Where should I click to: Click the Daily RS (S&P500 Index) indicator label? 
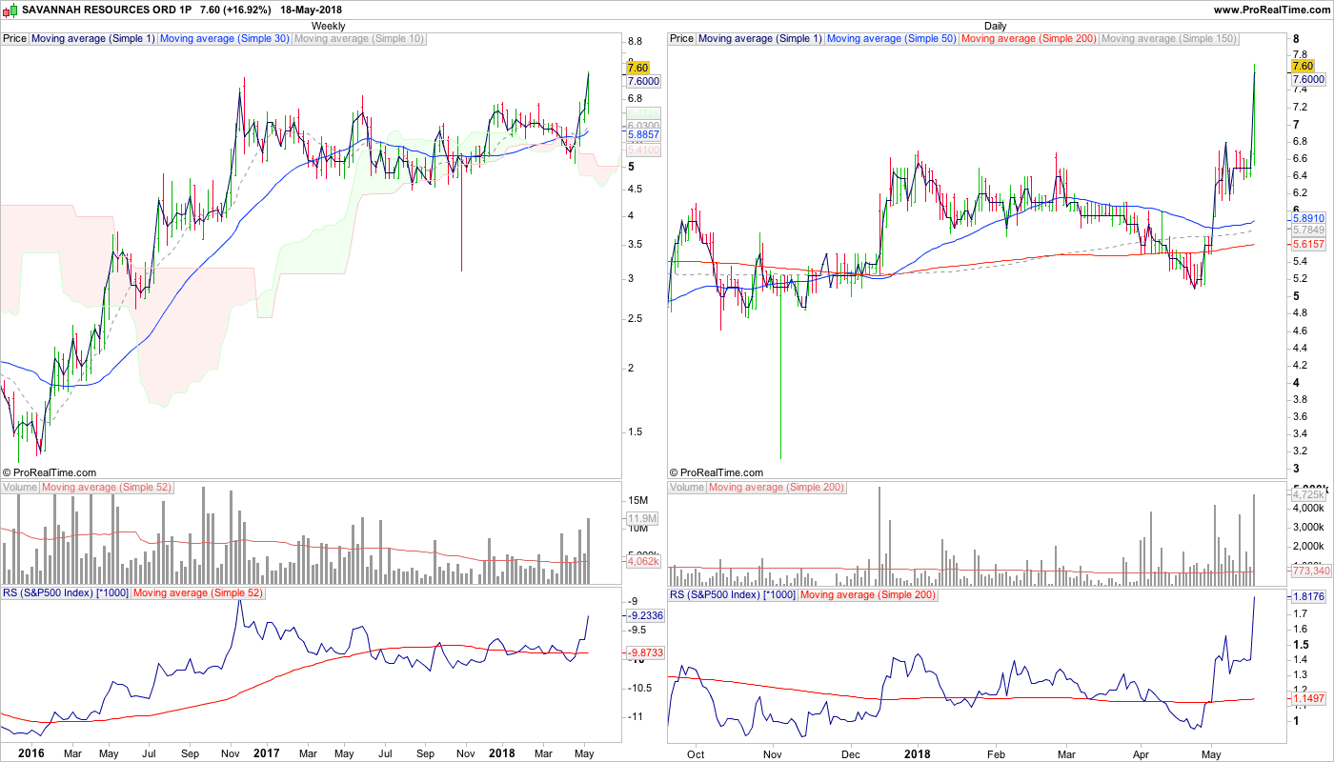[x=732, y=594]
